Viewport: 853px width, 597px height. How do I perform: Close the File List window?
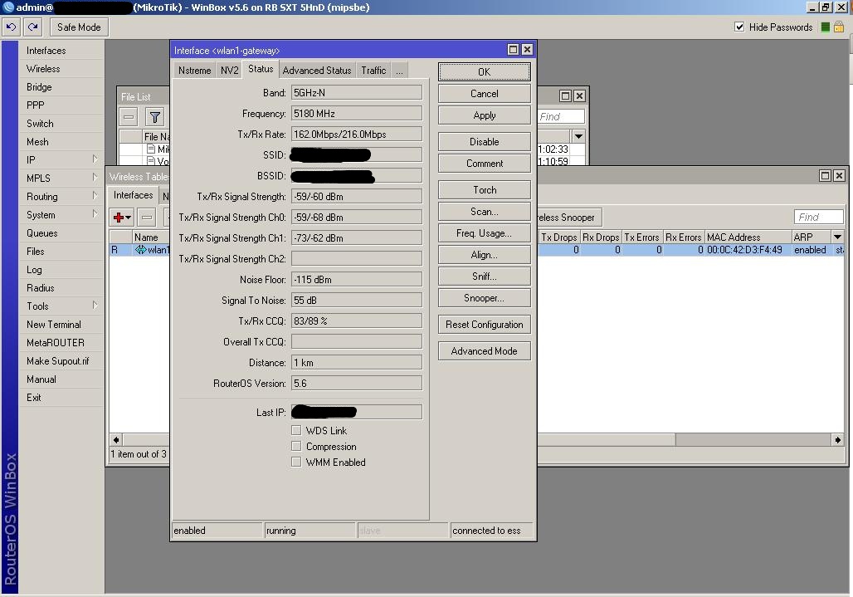coord(579,96)
